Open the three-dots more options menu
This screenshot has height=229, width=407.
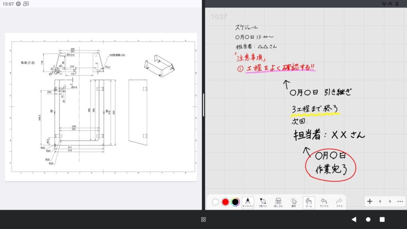click(400, 202)
